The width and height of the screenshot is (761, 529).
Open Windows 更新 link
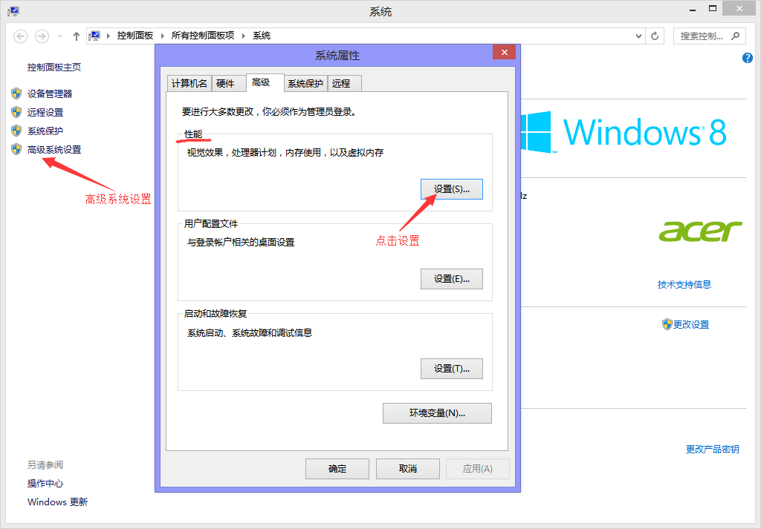click(x=57, y=502)
